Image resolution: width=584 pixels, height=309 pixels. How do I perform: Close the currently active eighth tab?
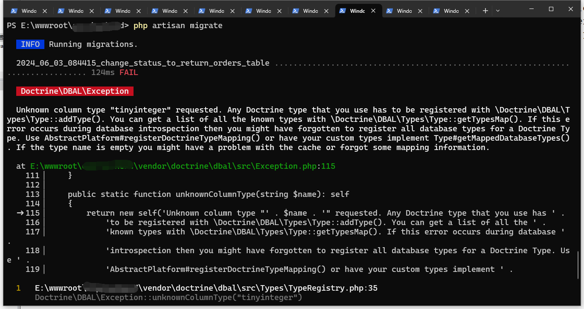tap(373, 11)
